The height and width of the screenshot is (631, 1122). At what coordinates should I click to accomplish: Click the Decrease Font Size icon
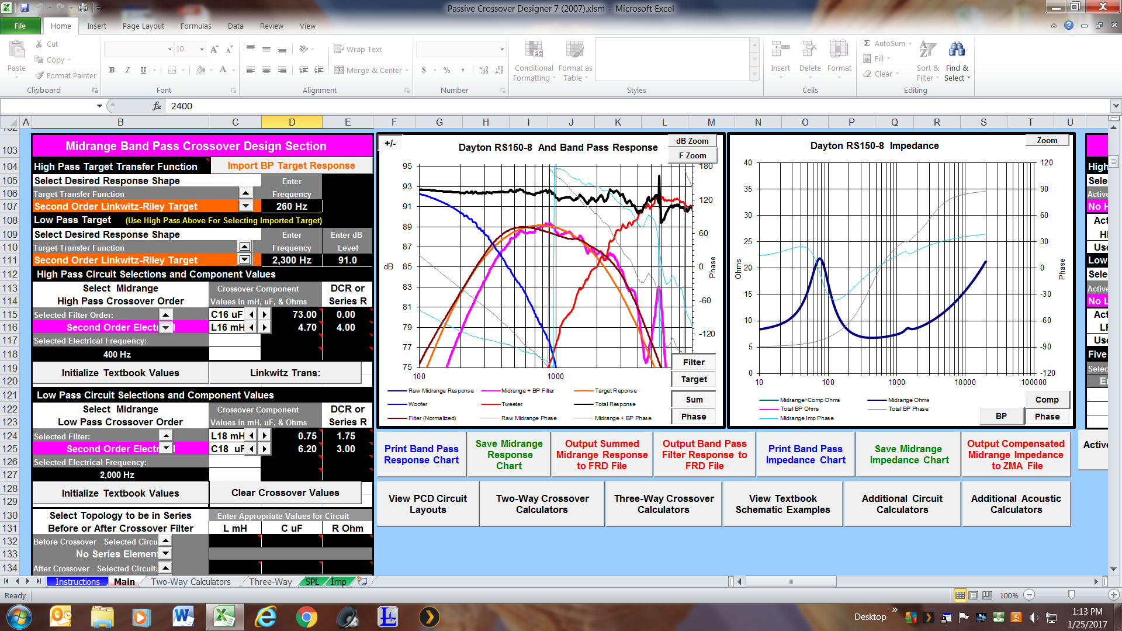pyautogui.click(x=229, y=49)
